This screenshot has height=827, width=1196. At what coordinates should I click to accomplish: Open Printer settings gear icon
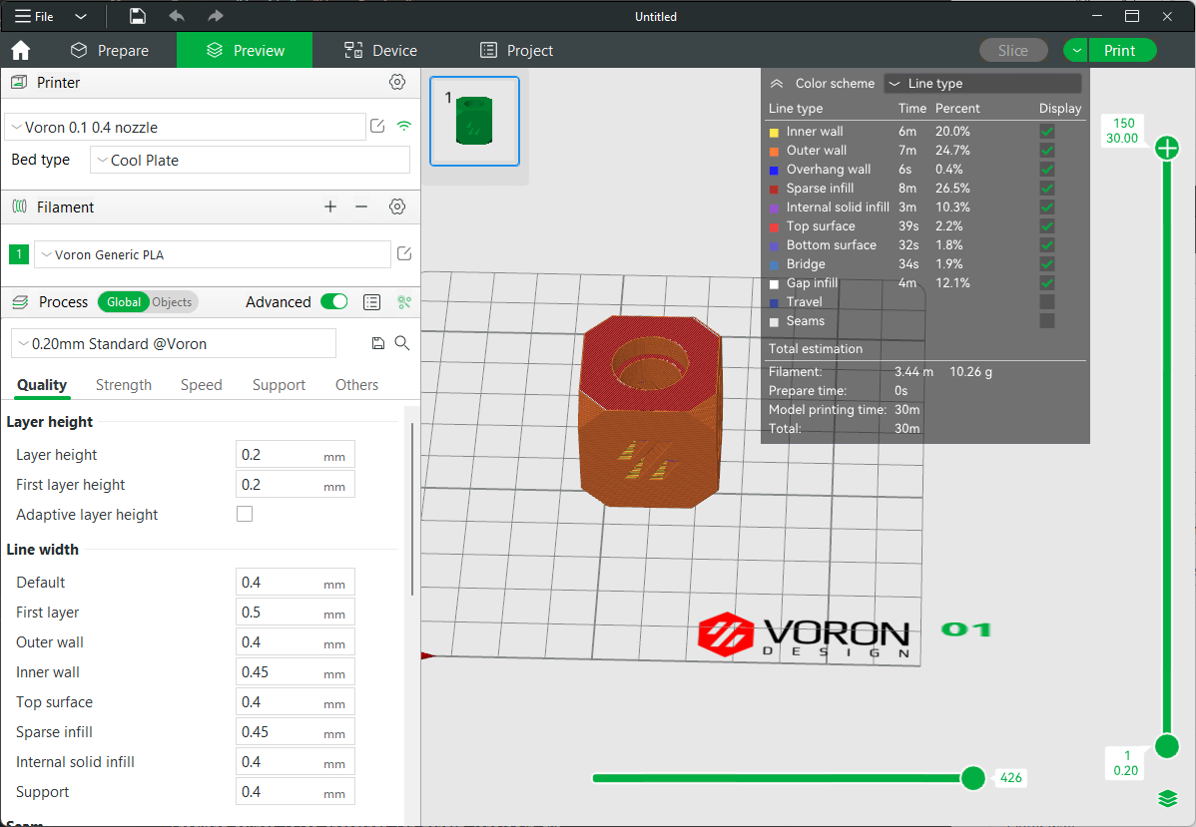pyautogui.click(x=397, y=83)
